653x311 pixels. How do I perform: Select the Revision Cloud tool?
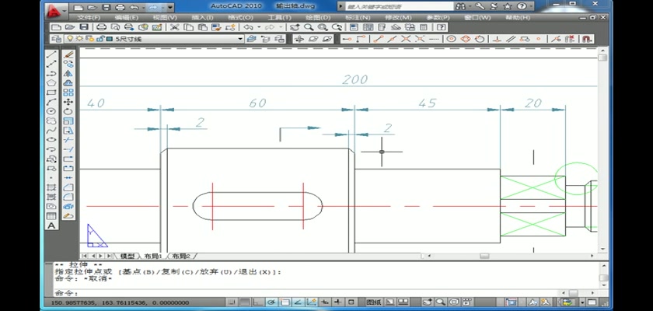[x=51, y=121]
